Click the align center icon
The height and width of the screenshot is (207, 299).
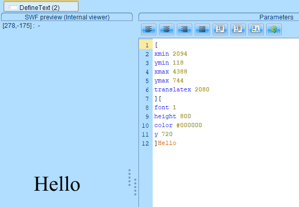[x=166, y=29]
